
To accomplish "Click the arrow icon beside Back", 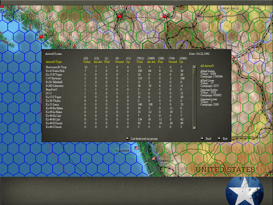I will 202,139.
